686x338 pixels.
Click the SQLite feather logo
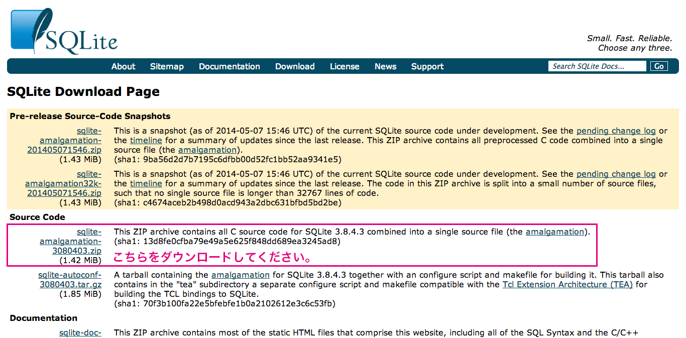coord(64,31)
